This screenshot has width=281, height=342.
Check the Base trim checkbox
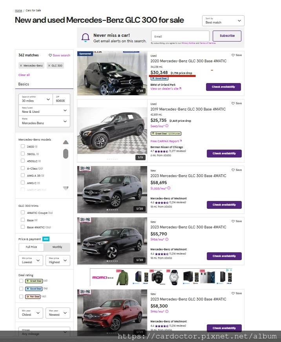(x=23, y=220)
